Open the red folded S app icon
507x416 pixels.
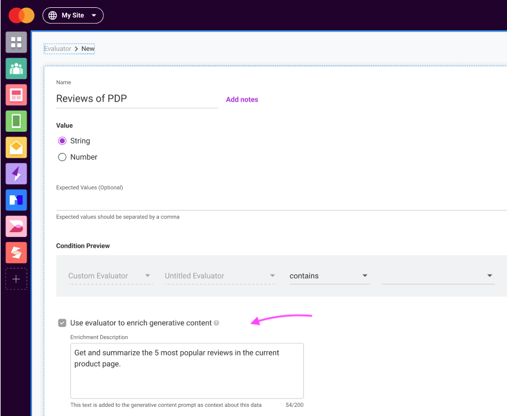[16, 253]
